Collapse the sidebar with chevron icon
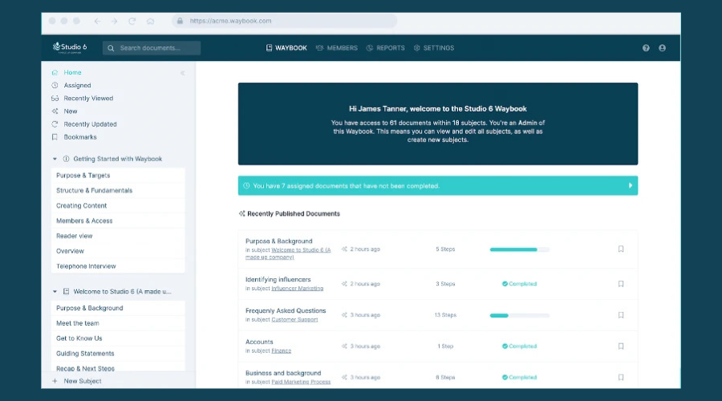Viewport: 722px width, 401px height. [x=183, y=73]
